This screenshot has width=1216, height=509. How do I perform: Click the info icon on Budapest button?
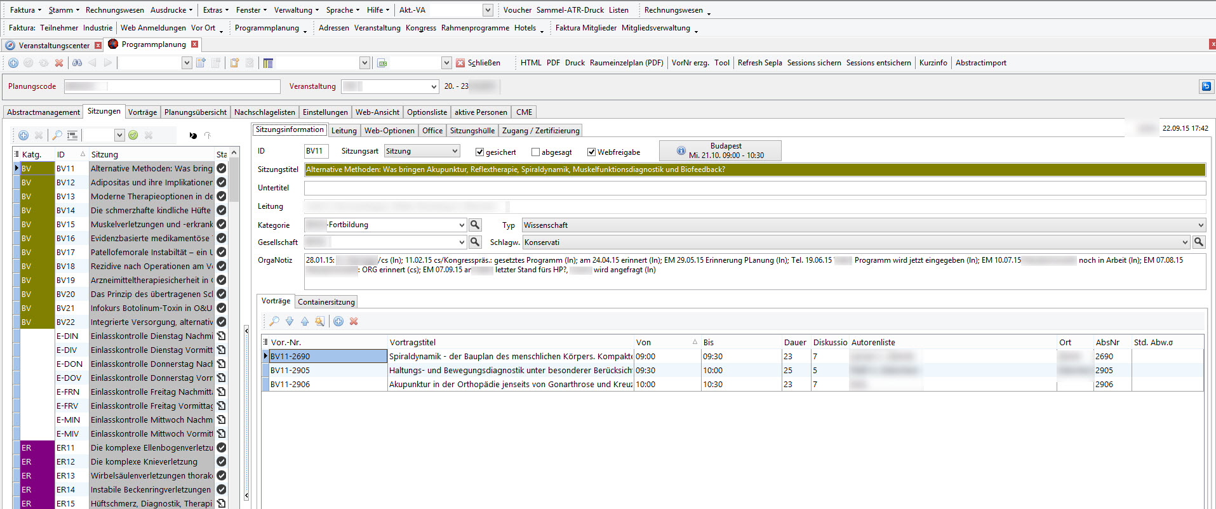681,151
